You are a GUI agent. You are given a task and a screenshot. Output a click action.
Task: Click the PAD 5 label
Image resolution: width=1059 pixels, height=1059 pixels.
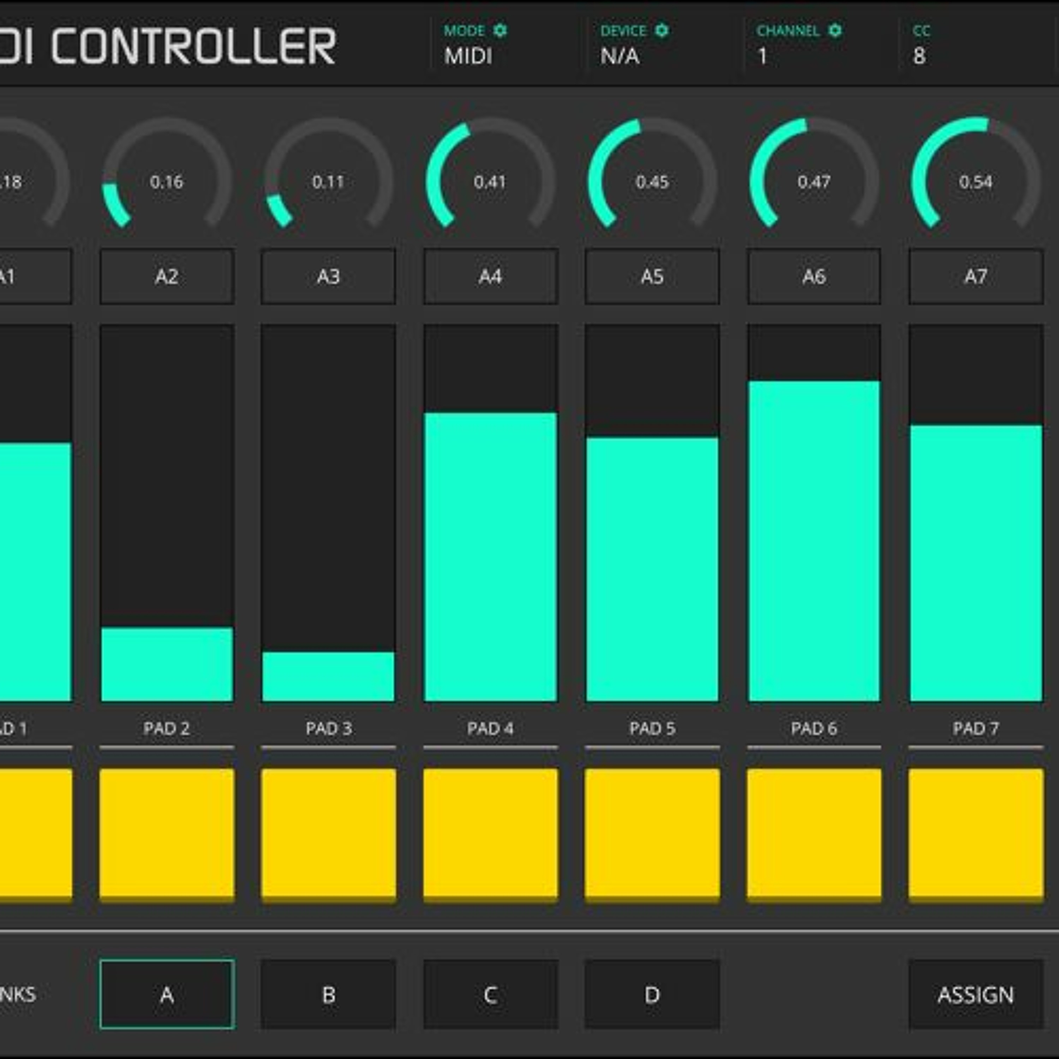coord(652,729)
